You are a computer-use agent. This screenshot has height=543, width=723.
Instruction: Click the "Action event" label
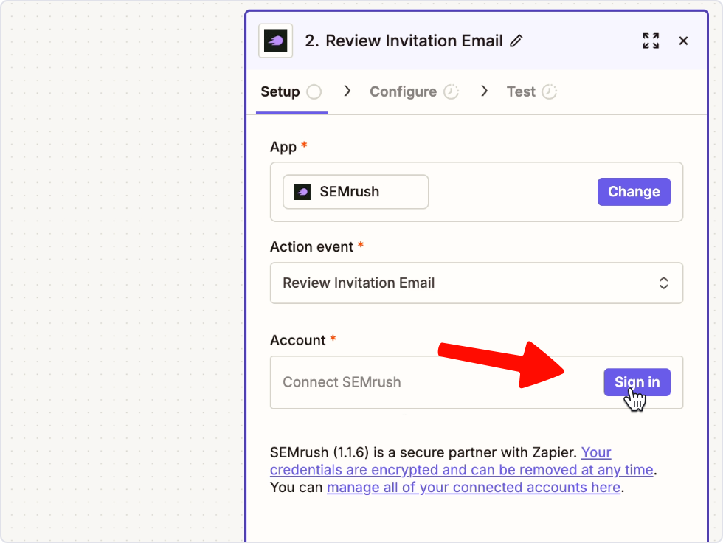tap(311, 247)
